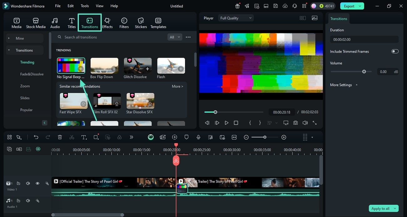Click the Split scissors toolbar icon
Screen dimensions: 407x217
coord(72,137)
